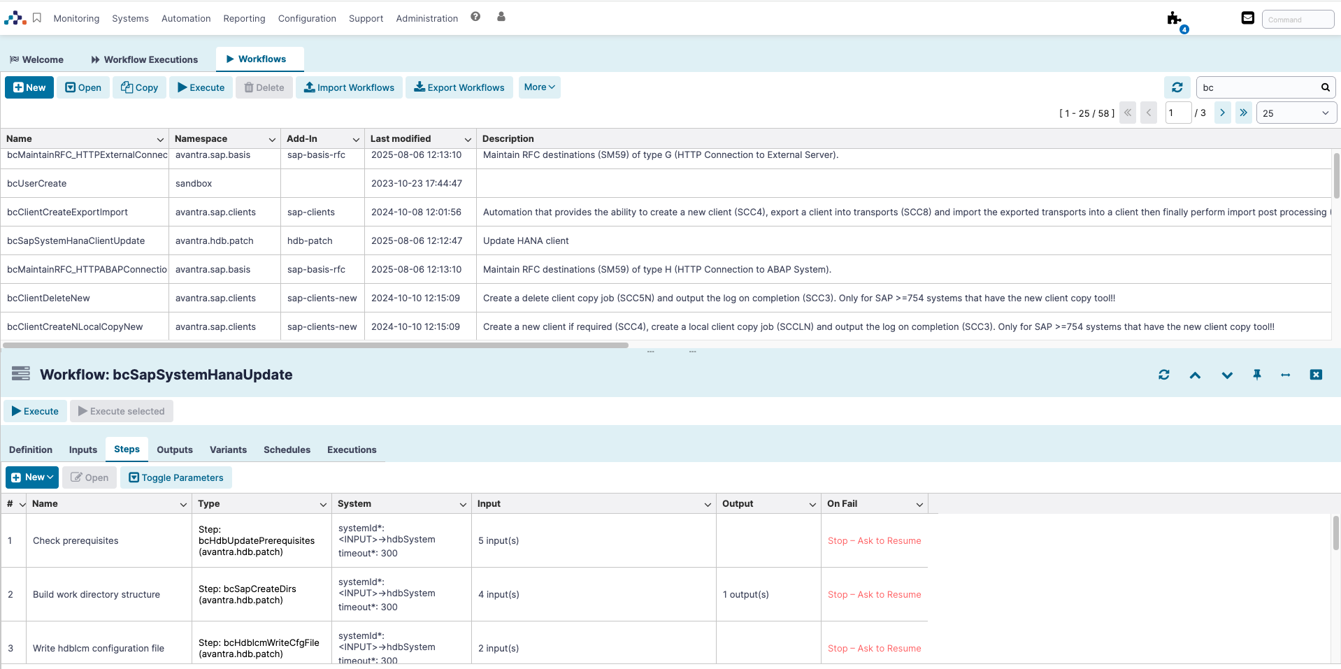This screenshot has width=1341, height=669.
Task: Toggle sorting on Last modified column
Action: tap(467, 139)
